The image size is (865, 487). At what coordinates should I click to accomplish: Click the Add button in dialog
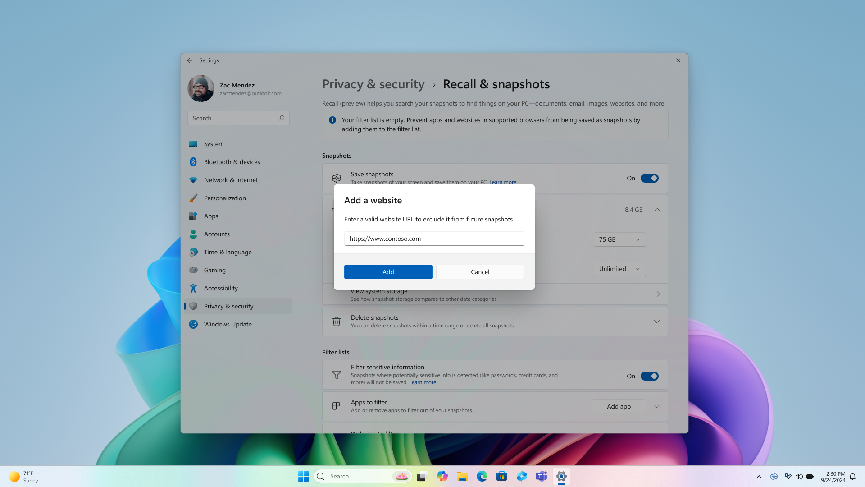coord(388,272)
